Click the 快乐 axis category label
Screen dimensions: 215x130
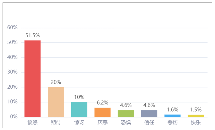coord(196,123)
